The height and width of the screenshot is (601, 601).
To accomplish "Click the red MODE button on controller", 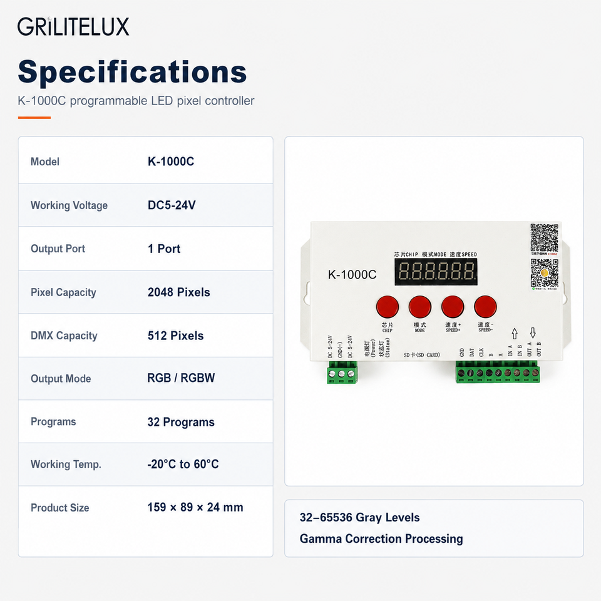I will [419, 307].
